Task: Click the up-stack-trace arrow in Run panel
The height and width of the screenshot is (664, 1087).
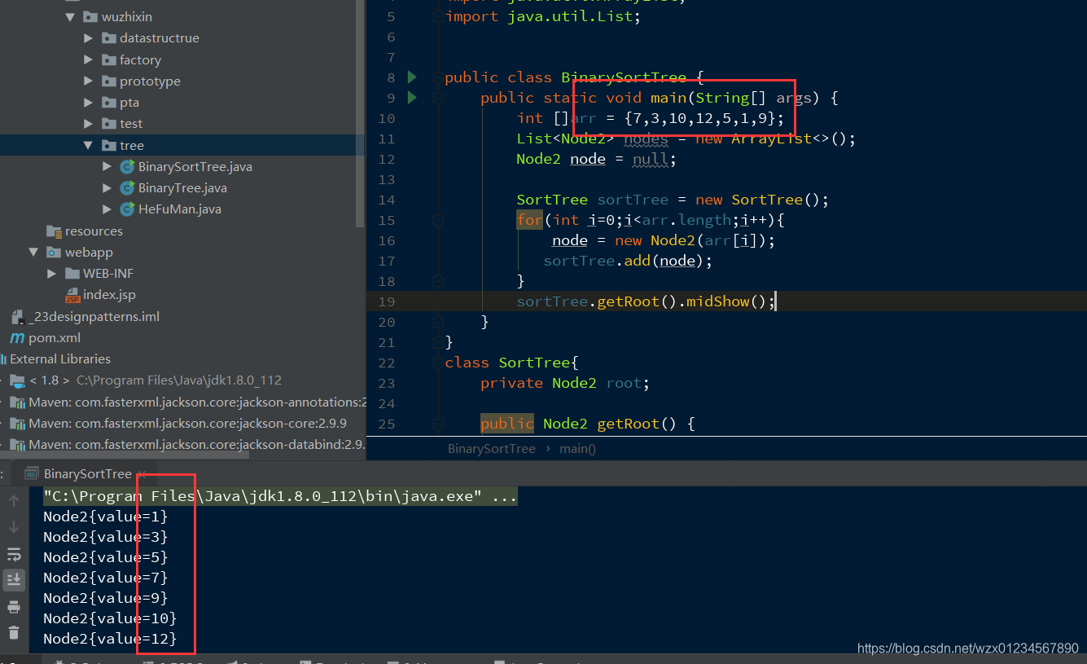Action: pos(14,502)
